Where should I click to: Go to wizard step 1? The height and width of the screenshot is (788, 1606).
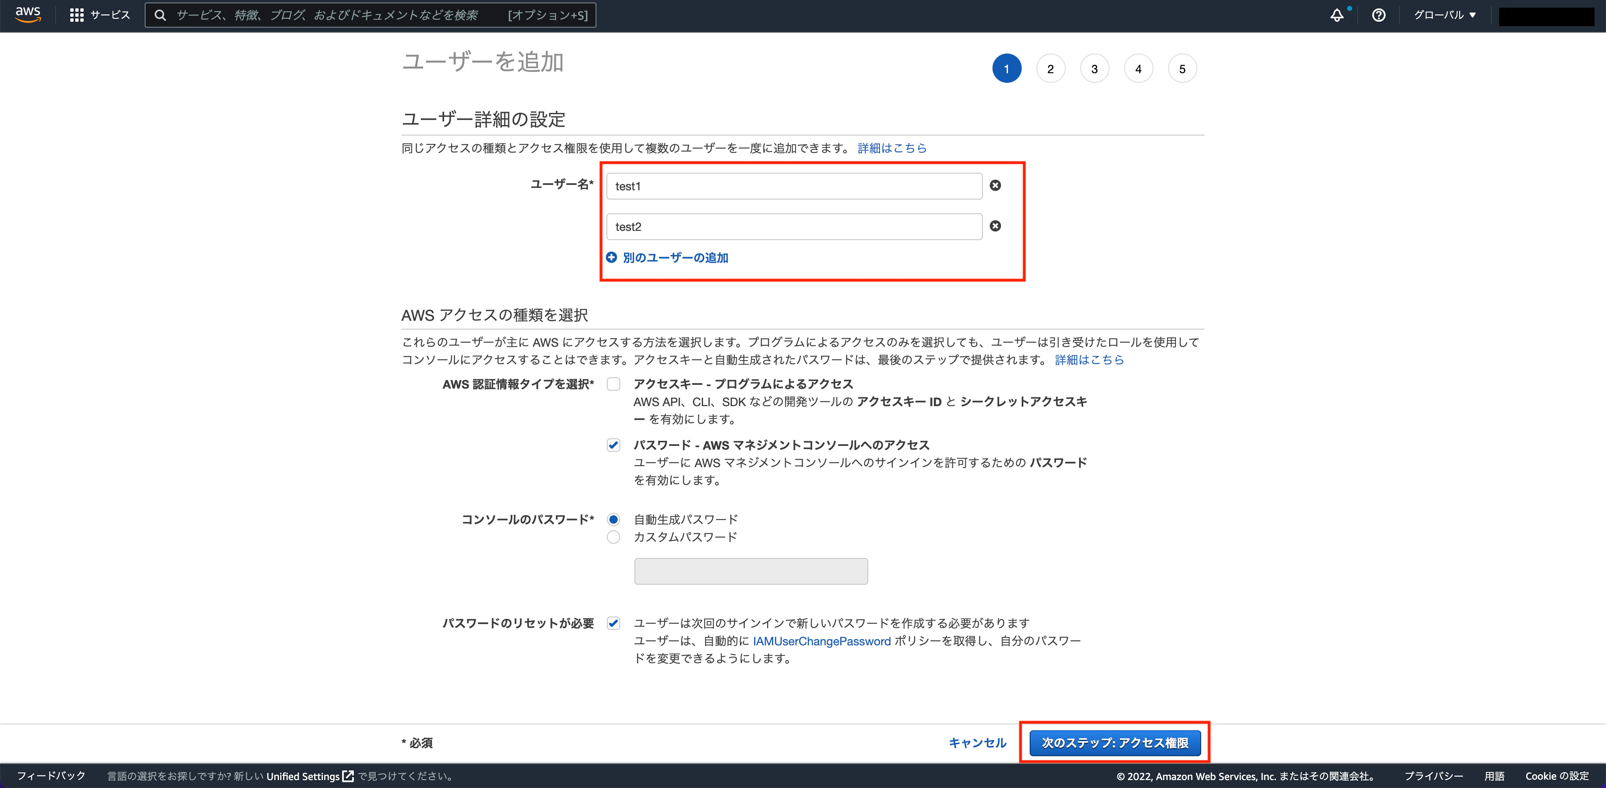click(1006, 69)
